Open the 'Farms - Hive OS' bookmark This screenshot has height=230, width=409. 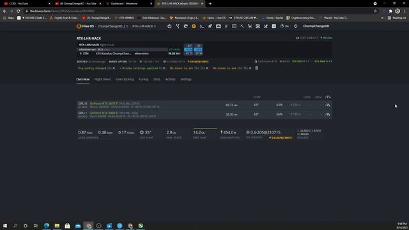tap(214, 18)
